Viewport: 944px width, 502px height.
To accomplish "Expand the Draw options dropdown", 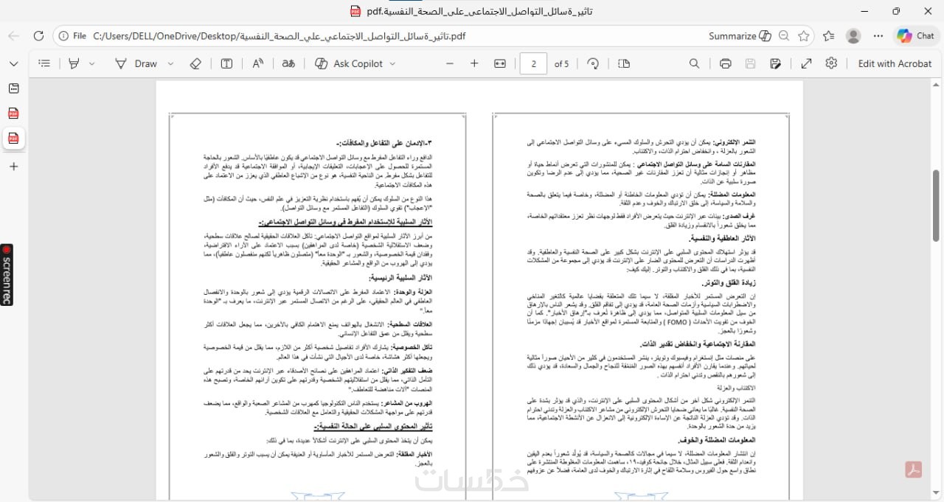I will (x=171, y=63).
